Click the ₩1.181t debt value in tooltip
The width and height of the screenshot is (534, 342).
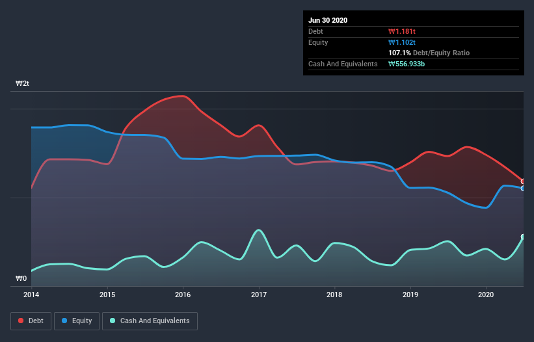tap(402, 32)
